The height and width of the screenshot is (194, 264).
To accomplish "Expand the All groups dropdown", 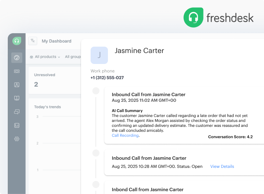I will tap(73, 57).
